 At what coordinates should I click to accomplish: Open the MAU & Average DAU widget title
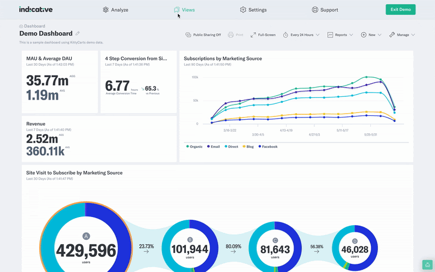49,59
